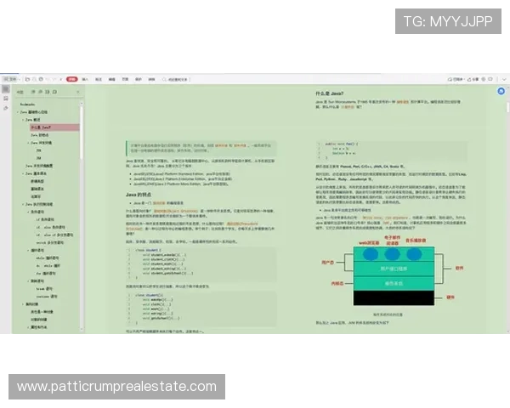Viewport: 510px width, 408px height.
Task: Select the JRE bookmark entry
Action: coord(38,158)
